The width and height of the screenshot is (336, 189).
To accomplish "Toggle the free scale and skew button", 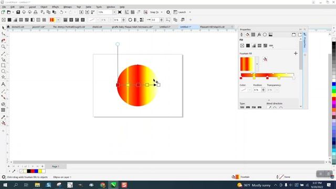I will [168, 20].
